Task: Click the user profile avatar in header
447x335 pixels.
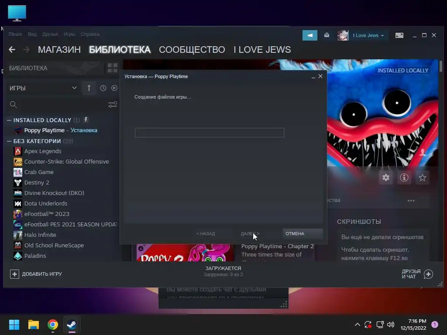Action: [x=343, y=35]
